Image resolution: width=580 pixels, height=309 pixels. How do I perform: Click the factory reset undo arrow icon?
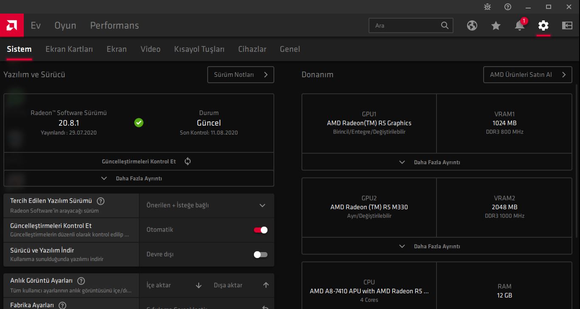(266, 307)
